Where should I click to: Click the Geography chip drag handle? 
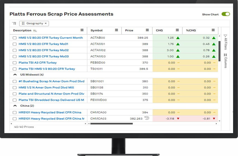click(23, 23)
